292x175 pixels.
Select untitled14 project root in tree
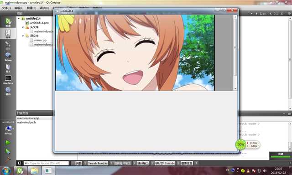click(x=33, y=18)
